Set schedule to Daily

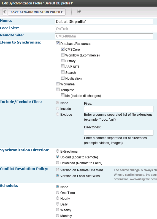(58, 204)
